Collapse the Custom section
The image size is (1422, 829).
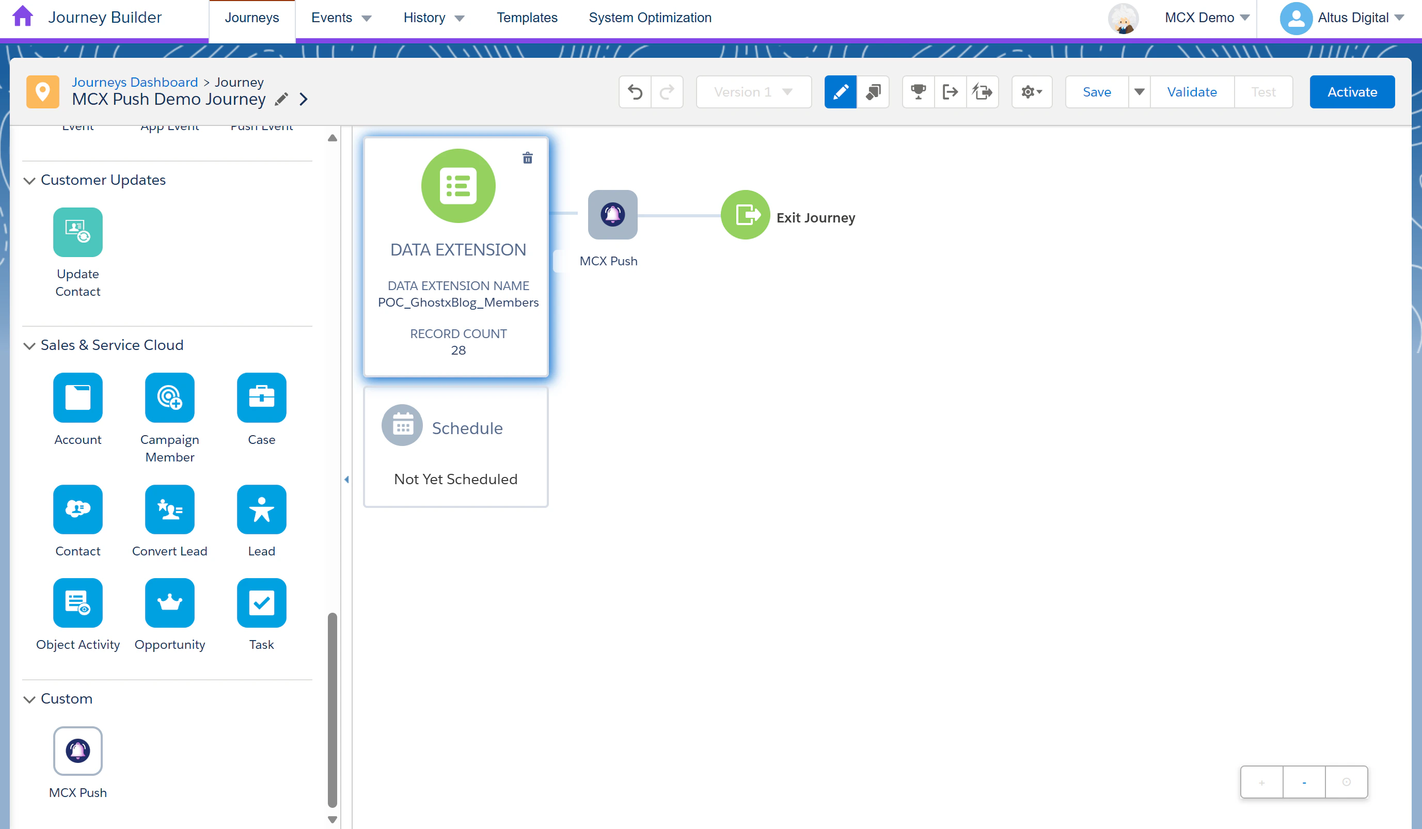click(x=29, y=699)
